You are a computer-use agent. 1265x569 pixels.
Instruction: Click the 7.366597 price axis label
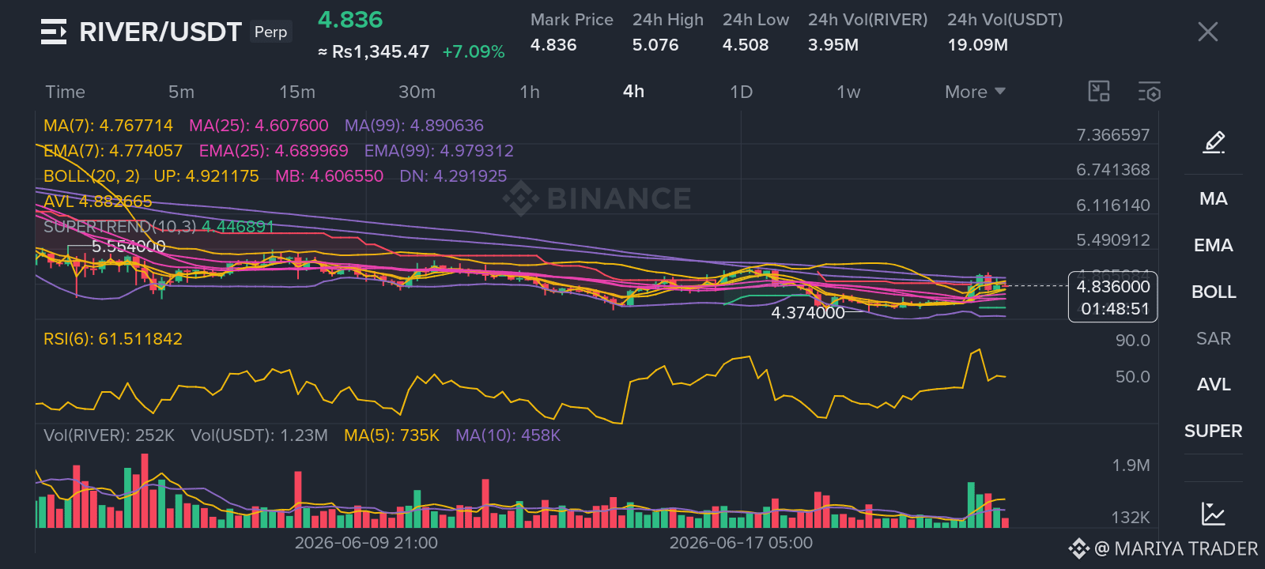pos(1113,135)
